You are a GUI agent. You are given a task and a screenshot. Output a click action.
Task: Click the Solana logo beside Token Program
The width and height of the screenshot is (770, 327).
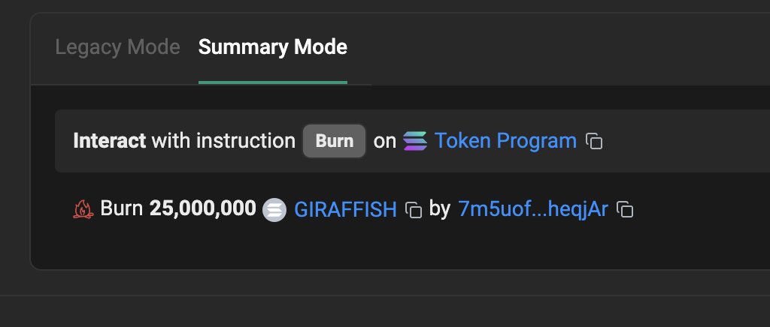(415, 141)
